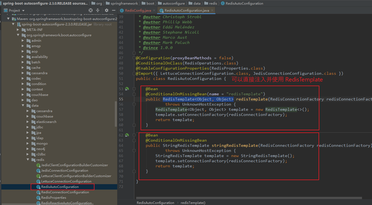
Task: Select the neo4j package row
Action: click(x=59, y=149)
